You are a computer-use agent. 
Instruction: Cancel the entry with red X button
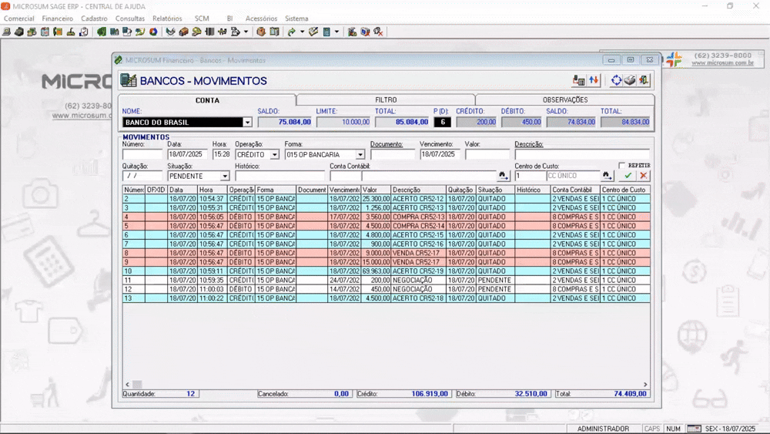tap(643, 176)
